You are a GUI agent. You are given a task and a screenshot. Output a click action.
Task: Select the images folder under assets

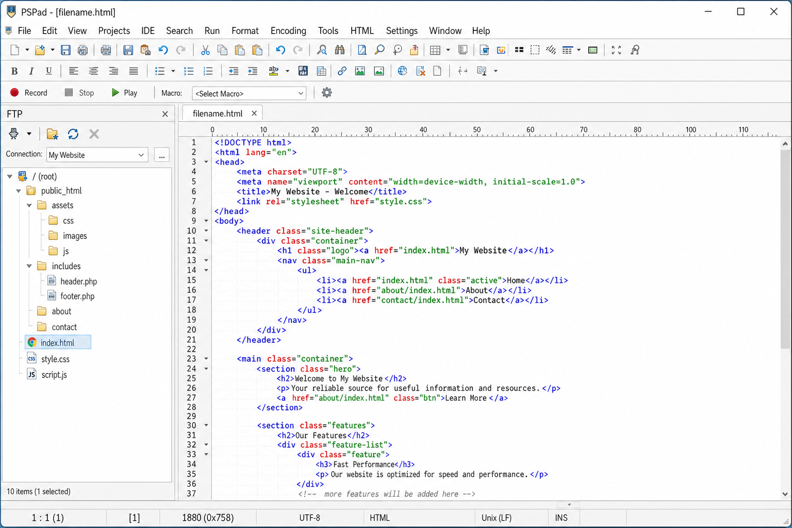[x=68, y=236]
